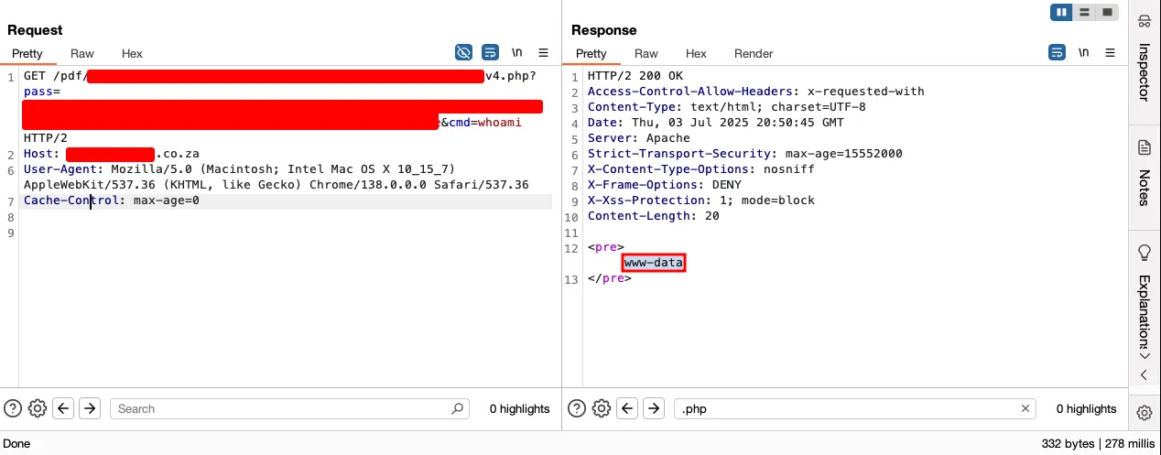This screenshot has width=1161, height=455.
Task: Open Response search help icon
Action: tap(578, 408)
